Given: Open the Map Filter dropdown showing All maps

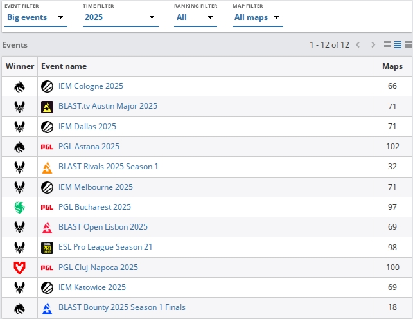Looking at the screenshot, I should [258, 17].
